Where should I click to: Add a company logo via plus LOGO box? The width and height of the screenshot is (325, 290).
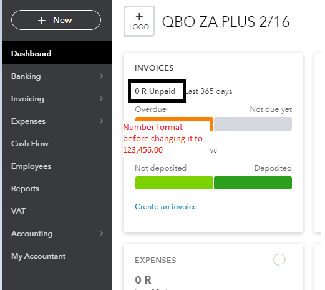click(139, 21)
